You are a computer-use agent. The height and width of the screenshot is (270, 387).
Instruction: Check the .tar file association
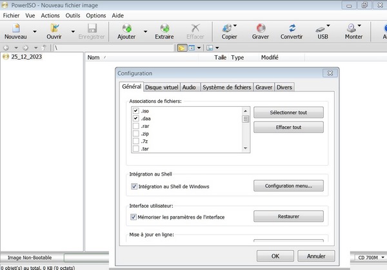[135, 148]
